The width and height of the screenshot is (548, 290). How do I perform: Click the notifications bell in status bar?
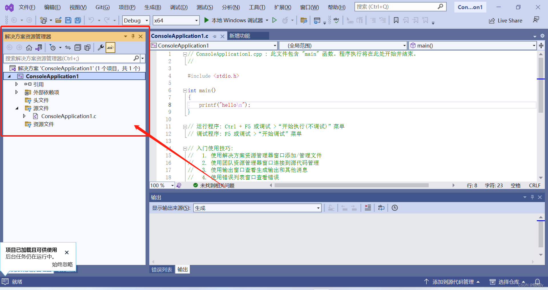pyautogui.click(x=537, y=282)
